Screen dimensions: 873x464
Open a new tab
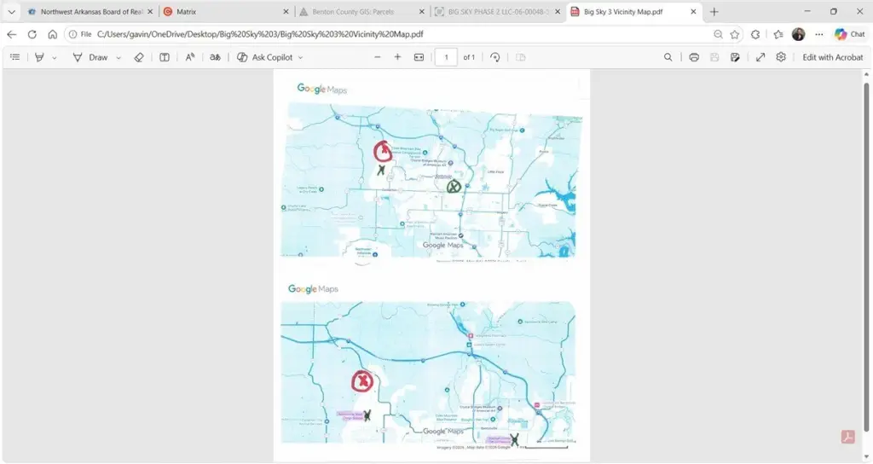pos(714,12)
